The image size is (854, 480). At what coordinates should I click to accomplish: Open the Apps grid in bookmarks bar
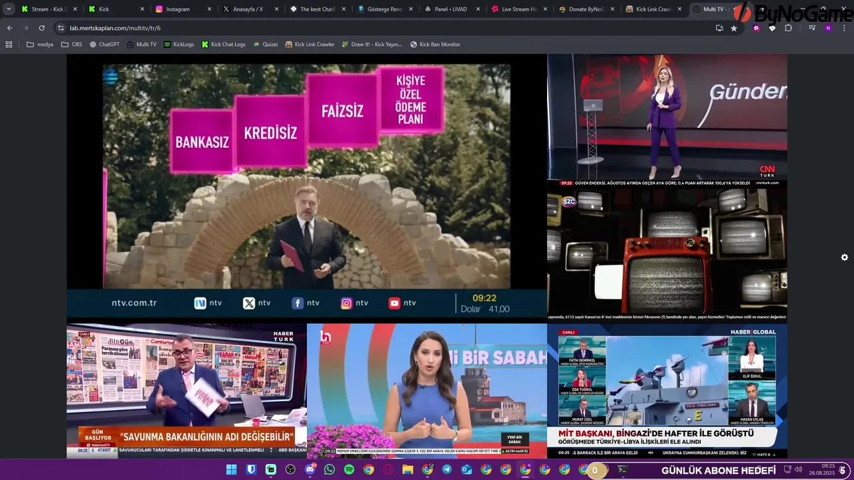click(9, 45)
